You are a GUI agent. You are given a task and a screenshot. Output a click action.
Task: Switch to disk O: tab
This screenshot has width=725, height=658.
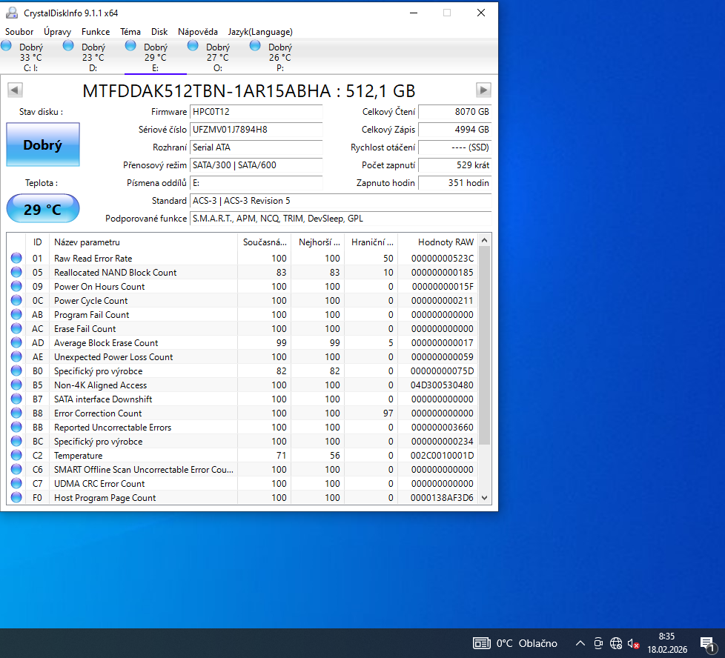pos(217,58)
